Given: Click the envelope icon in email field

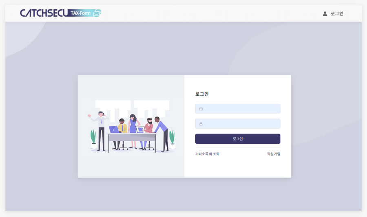Looking at the screenshot, I should [201, 109].
